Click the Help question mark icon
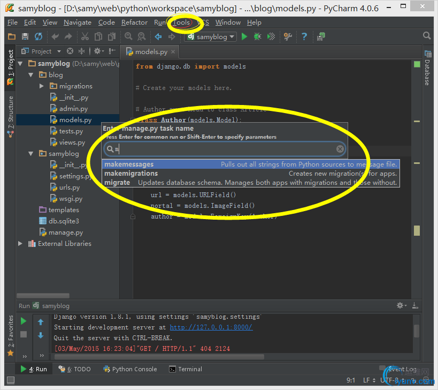 304,36
